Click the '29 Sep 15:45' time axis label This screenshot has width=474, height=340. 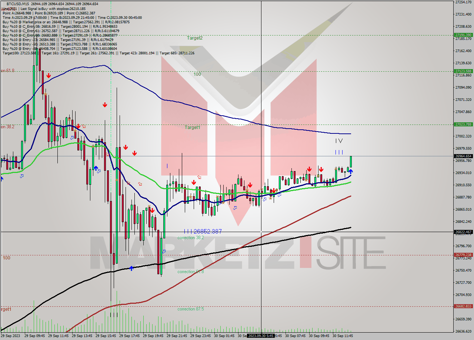coord(106,336)
